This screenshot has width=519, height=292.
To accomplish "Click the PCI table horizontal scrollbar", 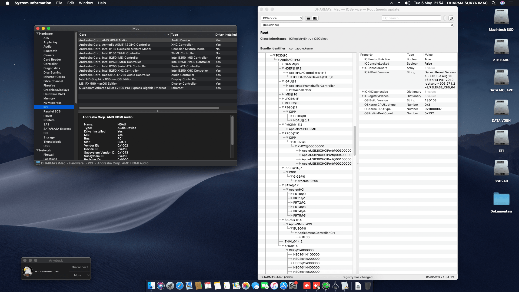I will 149,108.
